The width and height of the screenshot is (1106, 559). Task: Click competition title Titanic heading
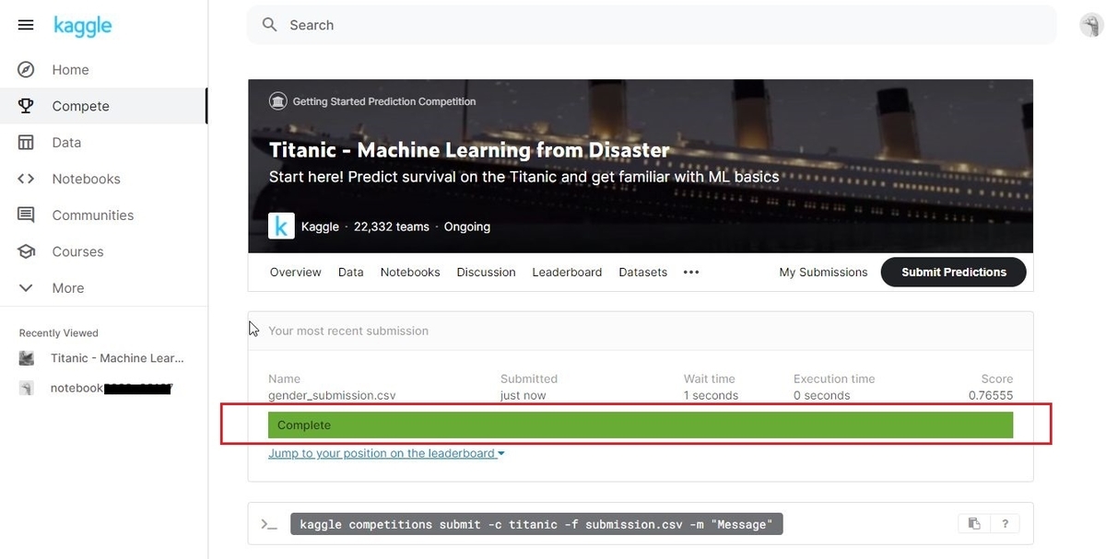click(469, 150)
